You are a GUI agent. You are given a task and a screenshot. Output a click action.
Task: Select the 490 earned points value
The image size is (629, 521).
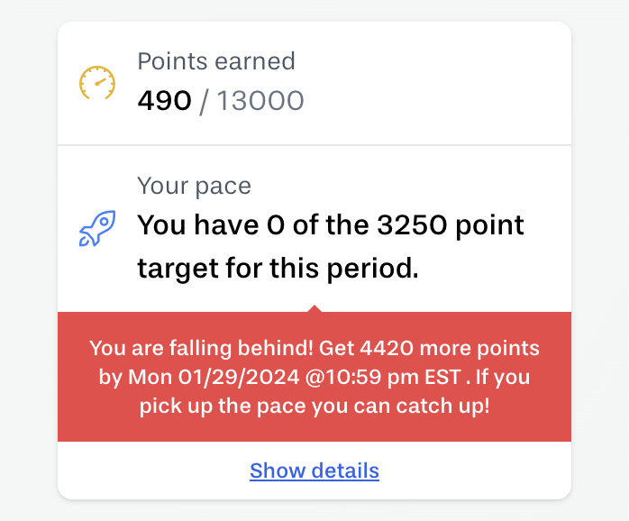(165, 100)
